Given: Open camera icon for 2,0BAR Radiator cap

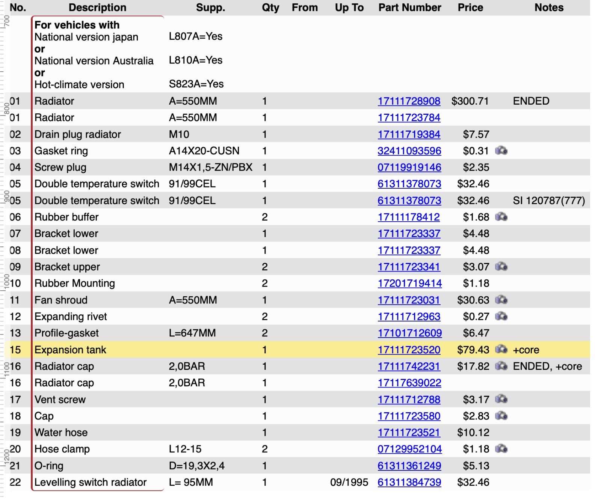Looking at the screenshot, I should click(501, 366).
